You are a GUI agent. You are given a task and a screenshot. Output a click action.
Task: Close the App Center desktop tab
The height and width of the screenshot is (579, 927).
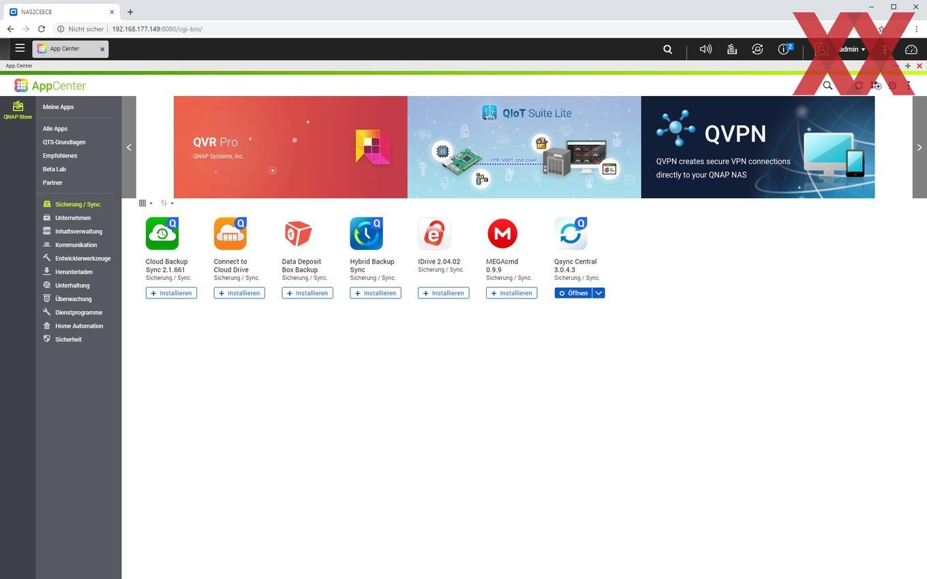pyautogui.click(x=102, y=49)
